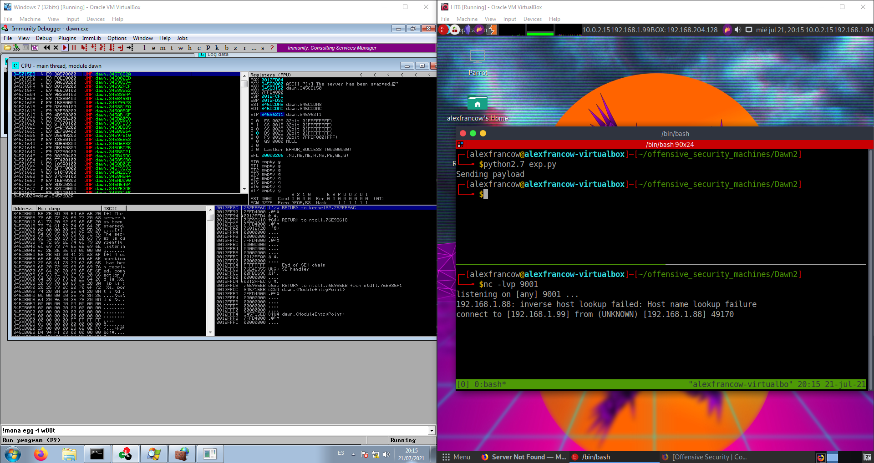The height and width of the screenshot is (463, 874).
Task: Click the red question mark help icon
Action: point(272,48)
